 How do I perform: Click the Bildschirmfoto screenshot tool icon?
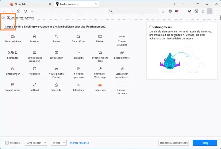pyautogui.click(x=122, y=52)
